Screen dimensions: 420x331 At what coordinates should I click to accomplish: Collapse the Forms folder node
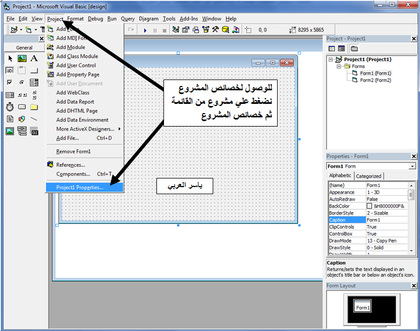[339, 67]
